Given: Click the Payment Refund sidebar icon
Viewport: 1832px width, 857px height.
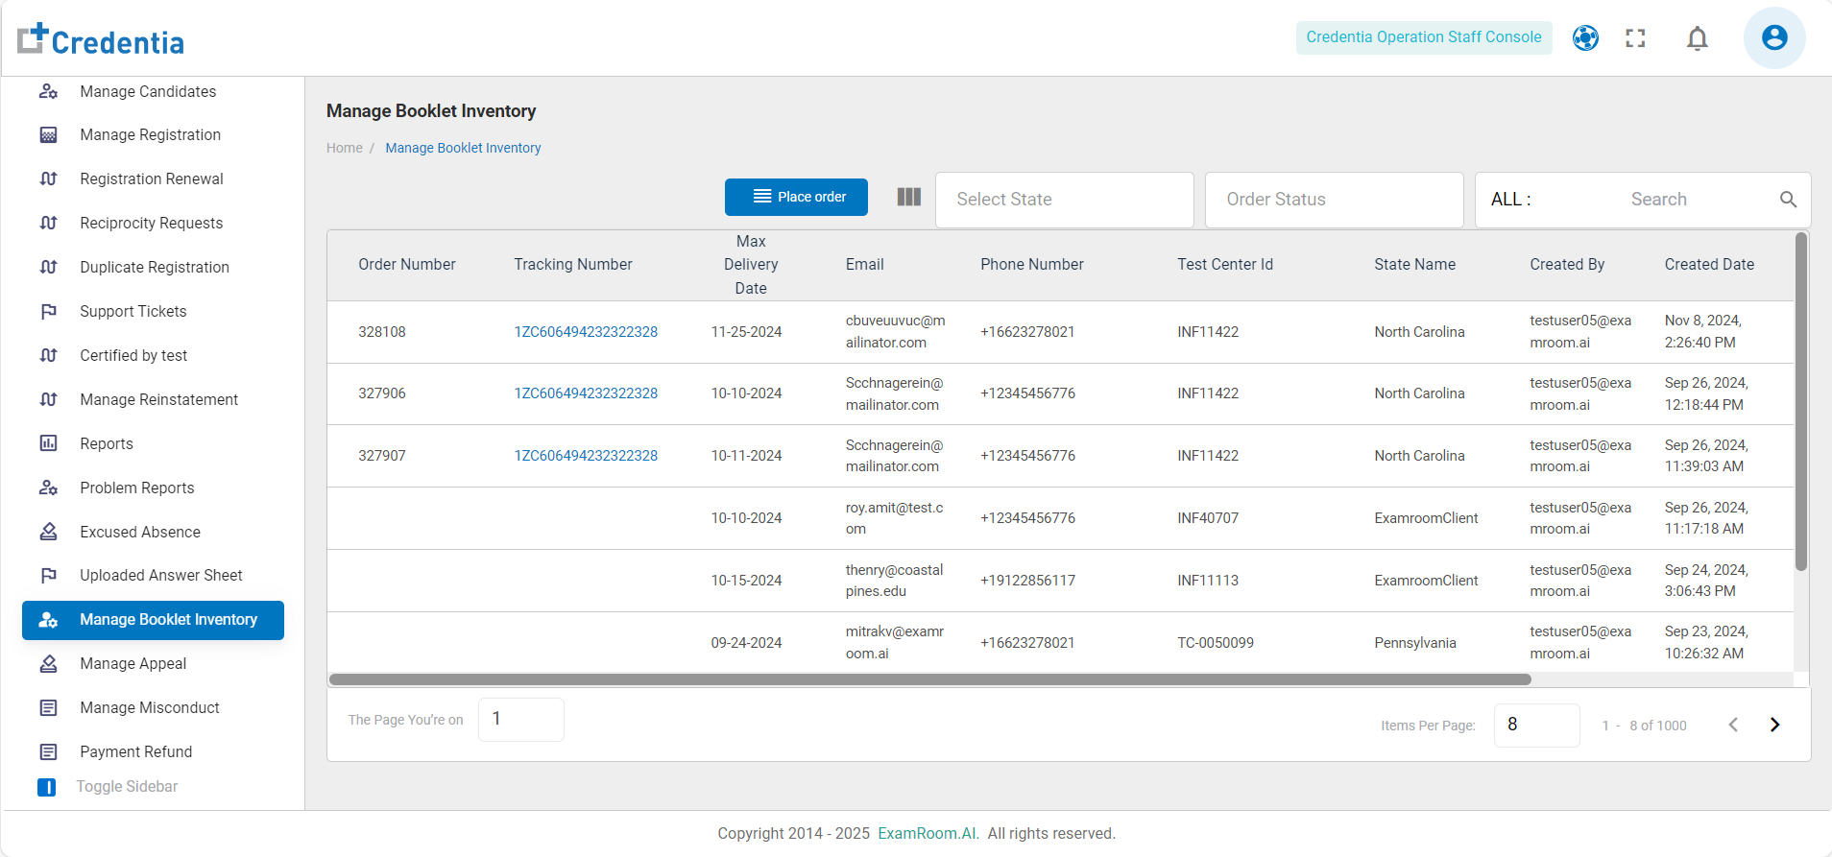Looking at the screenshot, I should coord(48,752).
